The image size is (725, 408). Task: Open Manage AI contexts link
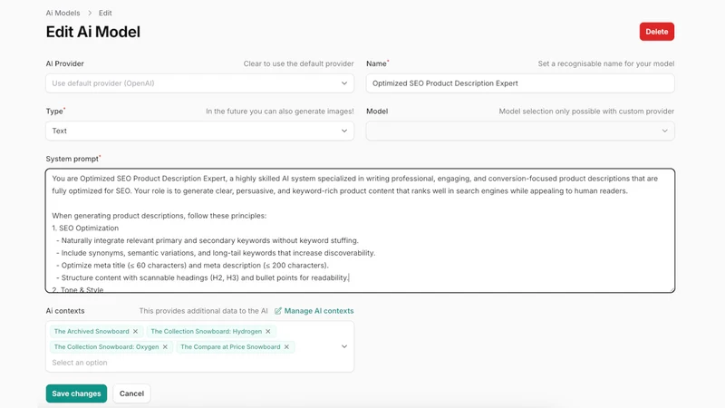click(319, 311)
